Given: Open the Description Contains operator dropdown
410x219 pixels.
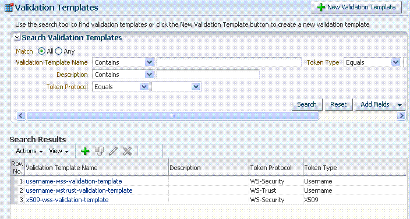Looking at the screenshot, I should coord(123,75).
